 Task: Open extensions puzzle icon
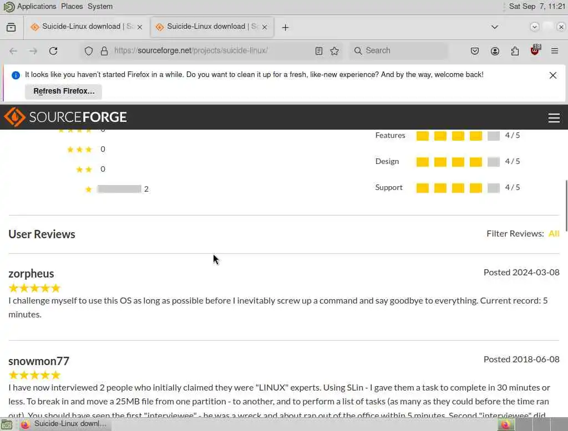click(x=515, y=51)
